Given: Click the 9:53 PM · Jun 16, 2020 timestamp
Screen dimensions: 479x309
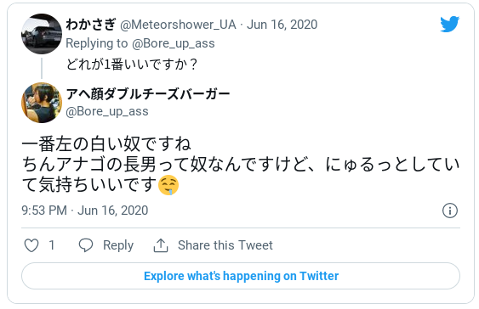Looking at the screenshot, I should click(x=84, y=211).
